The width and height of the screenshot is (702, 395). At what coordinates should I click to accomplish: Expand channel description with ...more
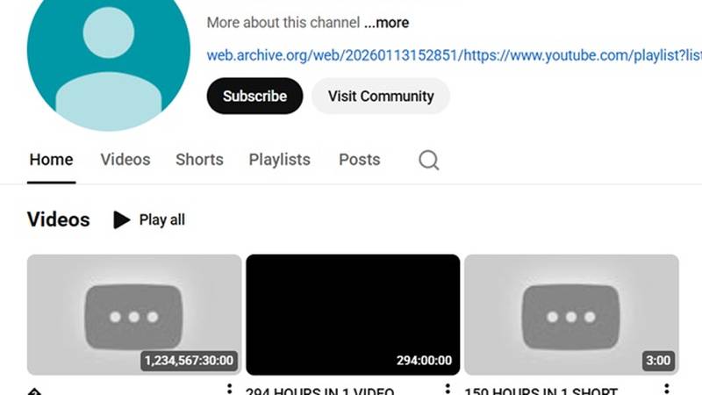386,23
